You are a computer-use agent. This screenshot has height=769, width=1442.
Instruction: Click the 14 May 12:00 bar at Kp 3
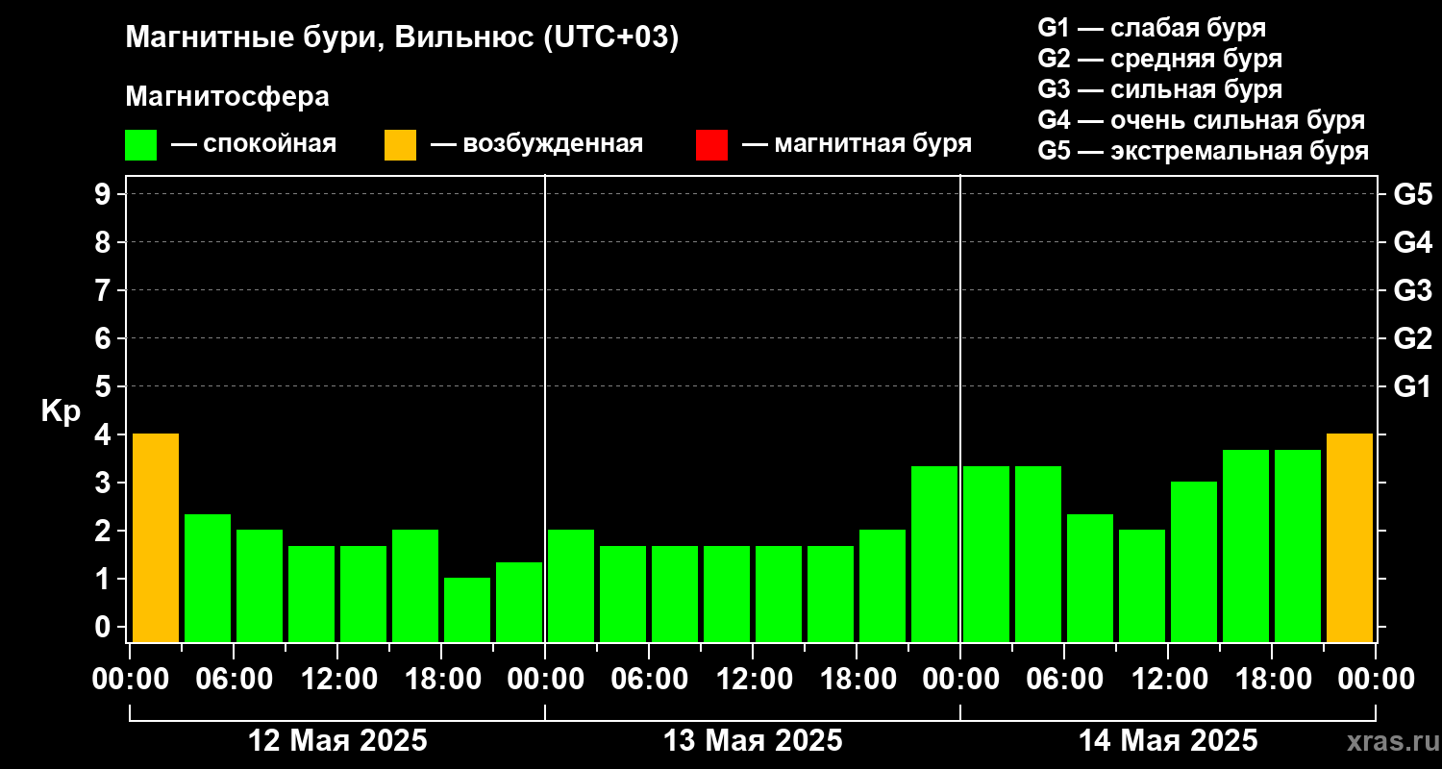click(x=1194, y=561)
